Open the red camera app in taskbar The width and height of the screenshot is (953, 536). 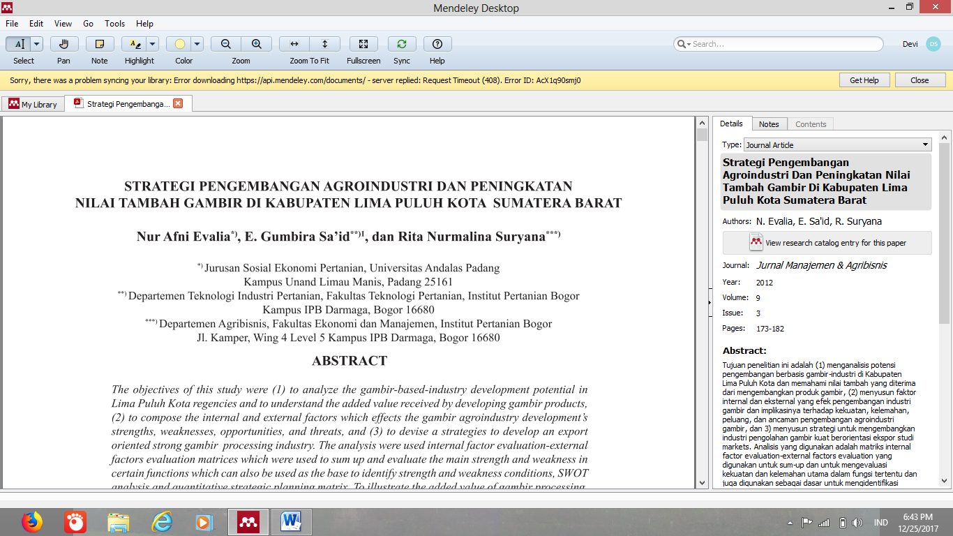[75, 522]
